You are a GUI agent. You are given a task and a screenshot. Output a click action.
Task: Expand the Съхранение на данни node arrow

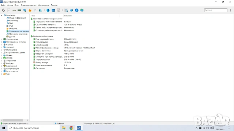[x=1, y=52]
